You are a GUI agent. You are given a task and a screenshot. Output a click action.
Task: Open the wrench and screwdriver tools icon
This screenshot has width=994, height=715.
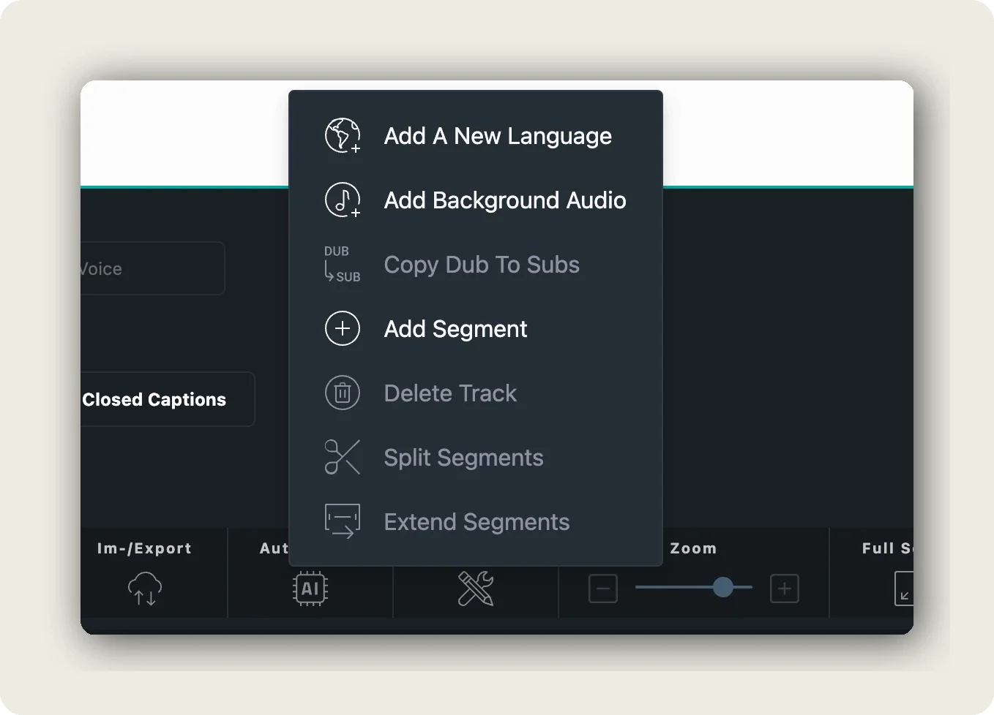click(476, 589)
